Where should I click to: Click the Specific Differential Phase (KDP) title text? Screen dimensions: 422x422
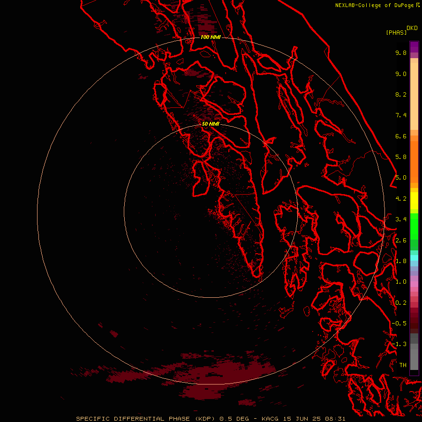click(146, 419)
